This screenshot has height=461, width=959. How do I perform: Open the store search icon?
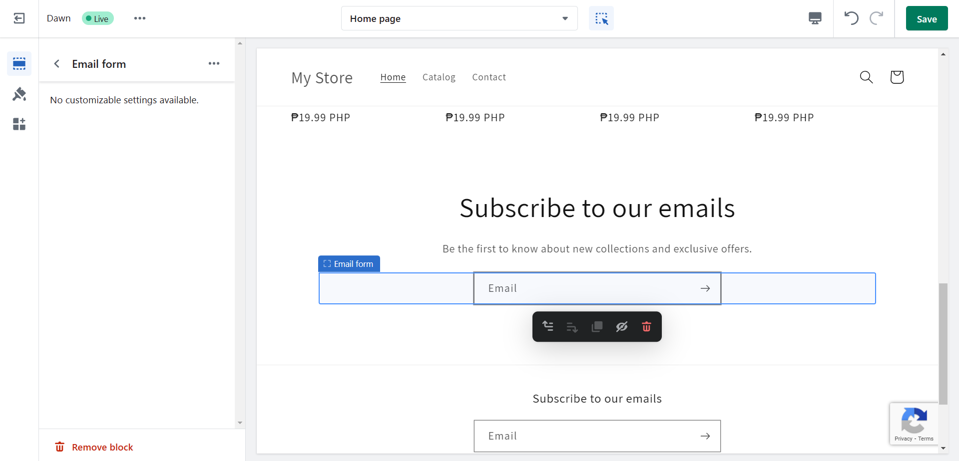click(866, 77)
